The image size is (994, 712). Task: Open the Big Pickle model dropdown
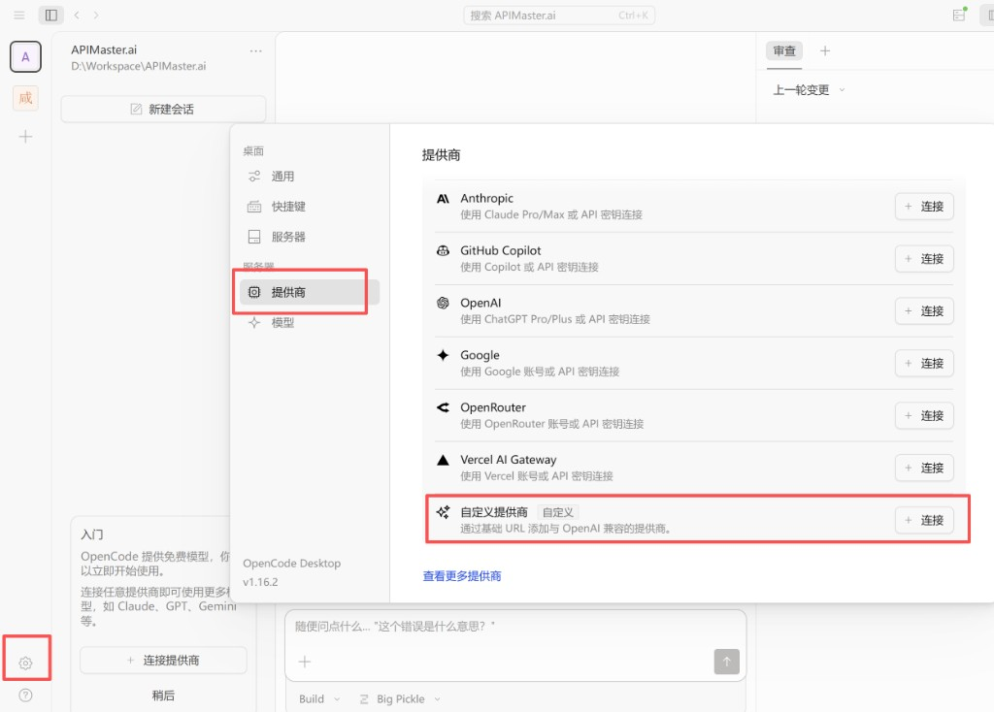[x=400, y=698]
